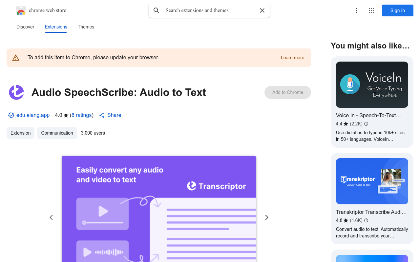Open Voice In - Speech-To-Text title

368,116
